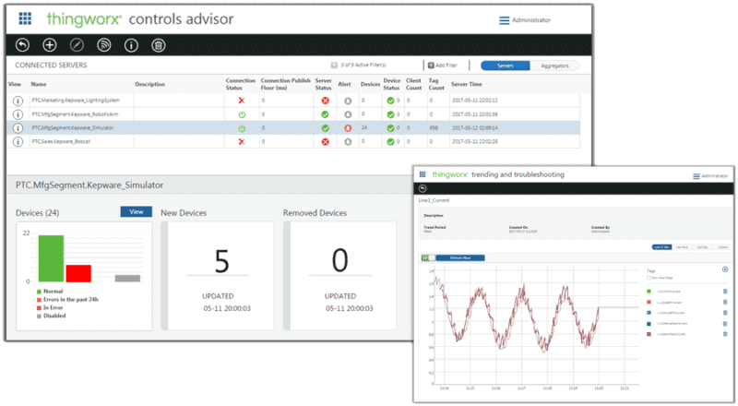Click the Refresh Now button
This screenshot has height=406, width=738.
click(x=459, y=258)
